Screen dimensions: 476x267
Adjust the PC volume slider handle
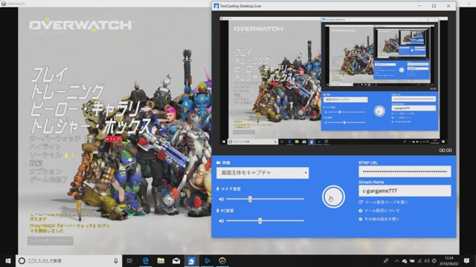[x=260, y=221]
